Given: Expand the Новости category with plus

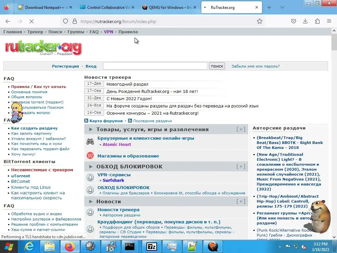Looking at the screenshot, I should 241,201.
